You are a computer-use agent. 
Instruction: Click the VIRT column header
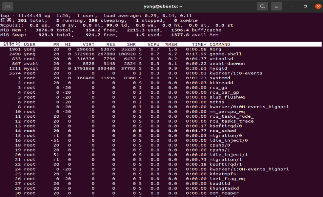pyautogui.click(x=89, y=45)
